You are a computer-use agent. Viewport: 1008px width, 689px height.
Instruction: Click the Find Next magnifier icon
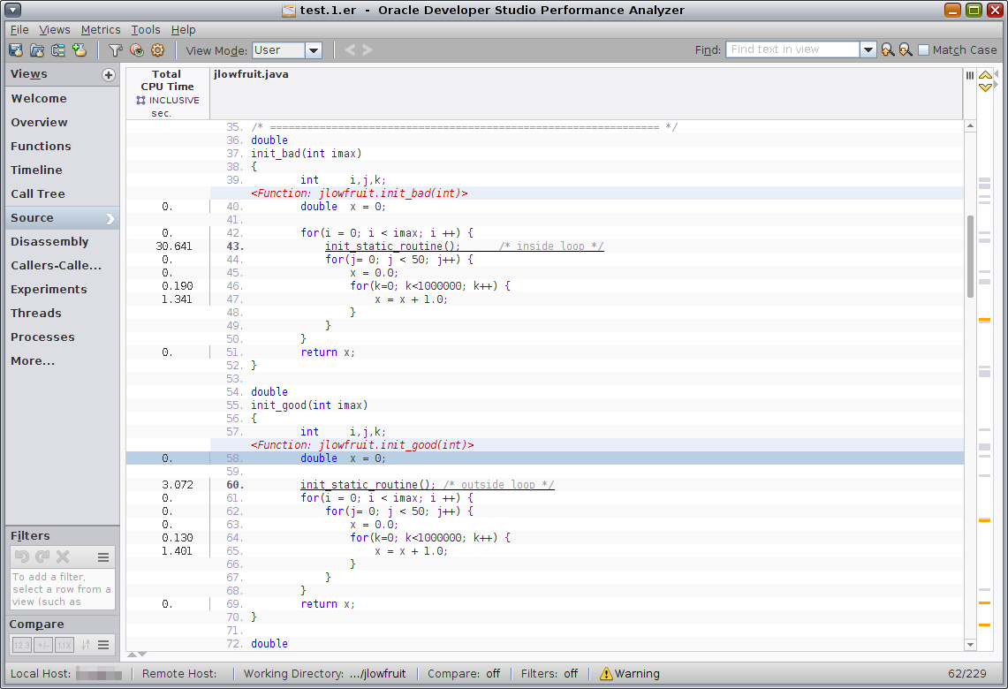point(906,50)
